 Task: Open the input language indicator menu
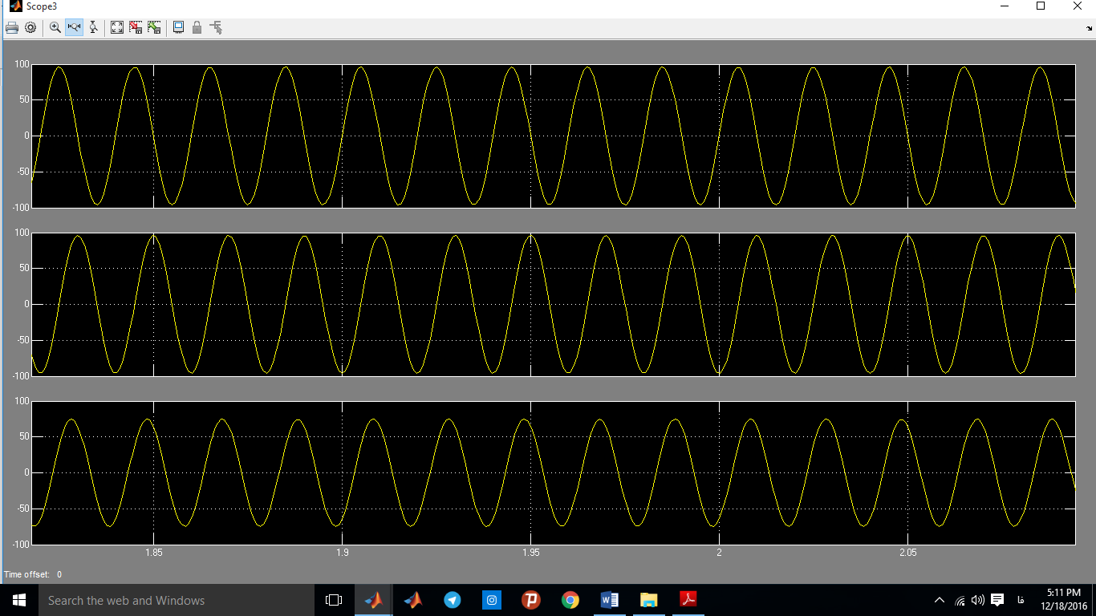[x=1020, y=600]
